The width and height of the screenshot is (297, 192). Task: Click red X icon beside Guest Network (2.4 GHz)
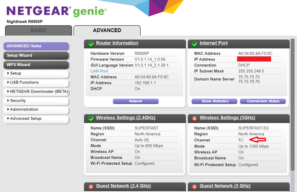(91, 187)
